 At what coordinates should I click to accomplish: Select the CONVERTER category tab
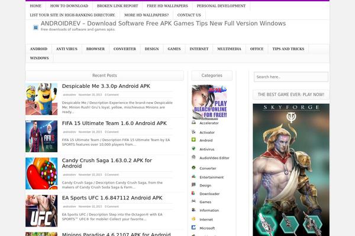pos(125,49)
